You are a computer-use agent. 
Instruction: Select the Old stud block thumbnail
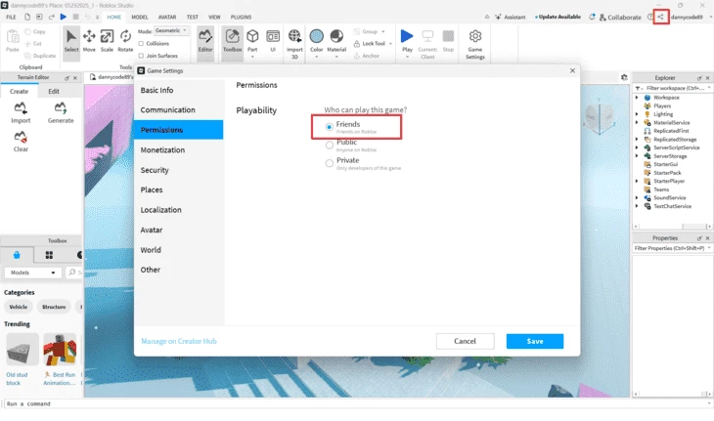coord(22,349)
